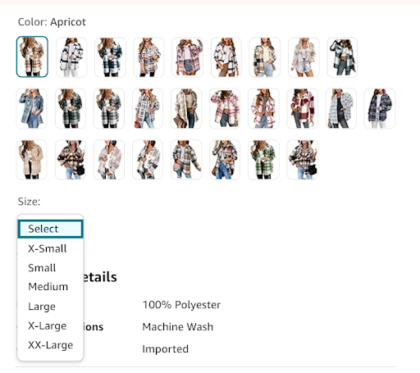420x373 pixels.
Task: Choose X-Small from the size list
Action: 50,248
